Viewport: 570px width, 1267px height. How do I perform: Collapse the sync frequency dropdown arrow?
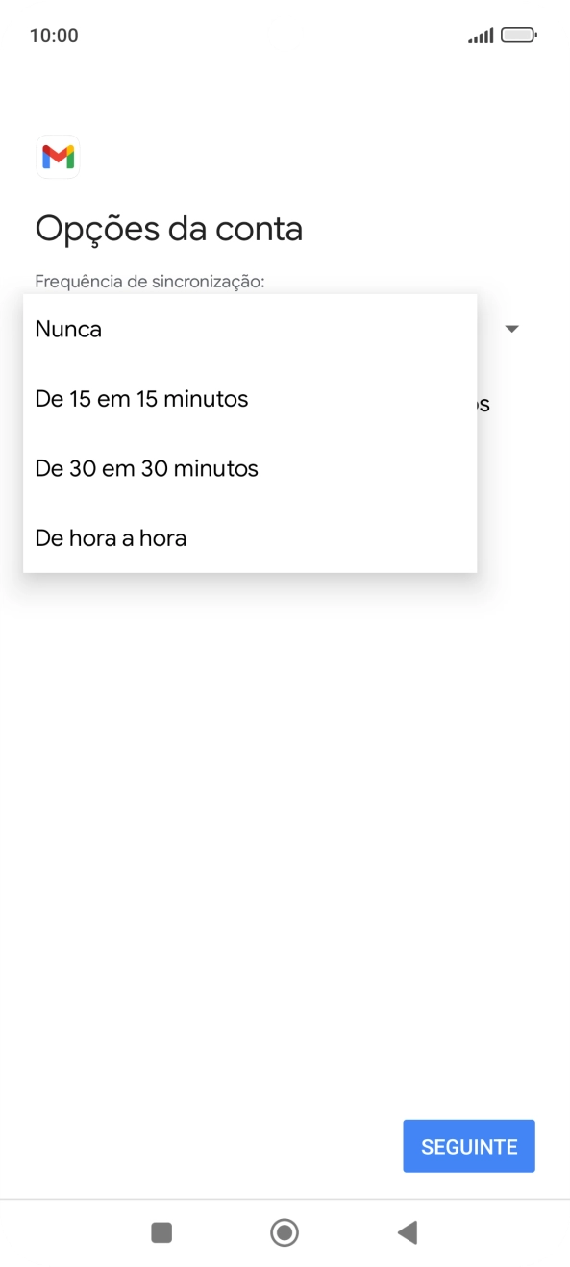[x=512, y=329]
